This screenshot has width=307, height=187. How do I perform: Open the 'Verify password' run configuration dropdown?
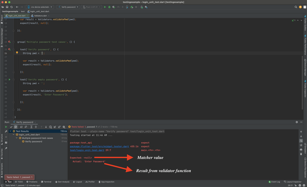tap(69, 7)
